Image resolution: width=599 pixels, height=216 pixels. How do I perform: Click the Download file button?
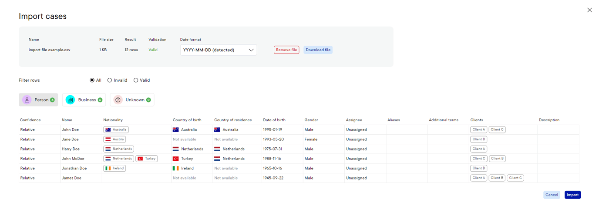318,50
